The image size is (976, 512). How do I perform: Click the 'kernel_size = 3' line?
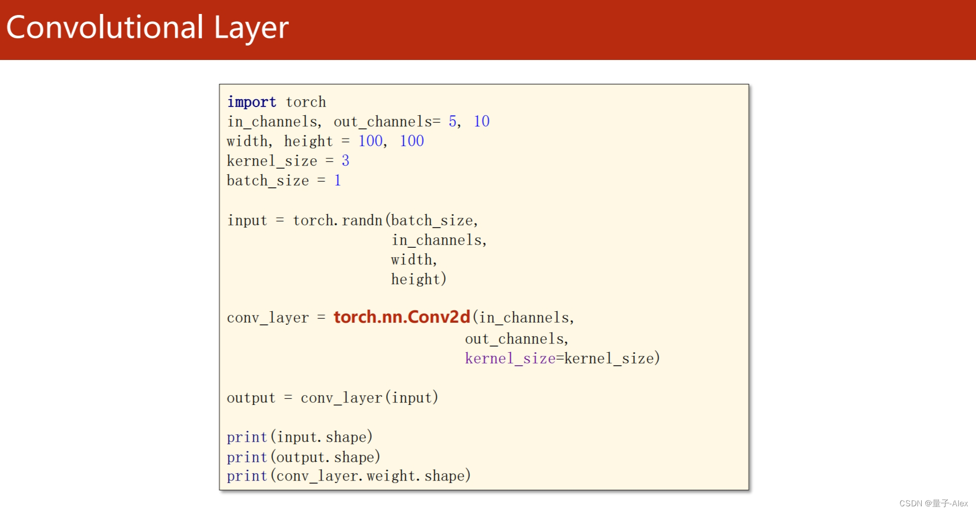[x=288, y=161]
